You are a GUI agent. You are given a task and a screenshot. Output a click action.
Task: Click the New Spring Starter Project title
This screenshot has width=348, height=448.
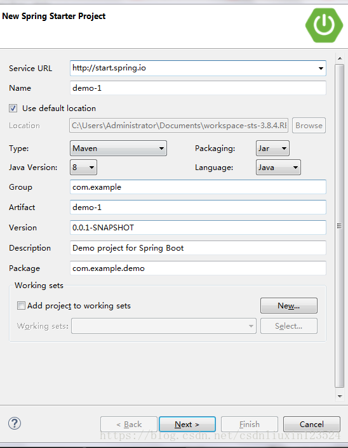tap(54, 16)
